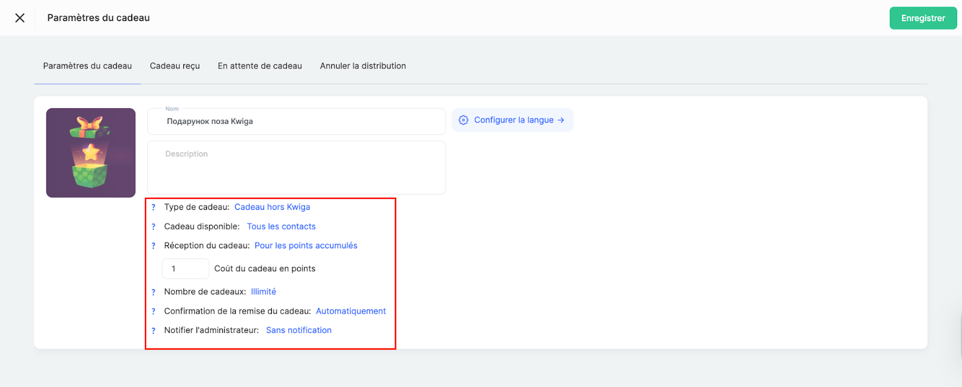Change the Illimité gift quantity option

tap(263, 292)
